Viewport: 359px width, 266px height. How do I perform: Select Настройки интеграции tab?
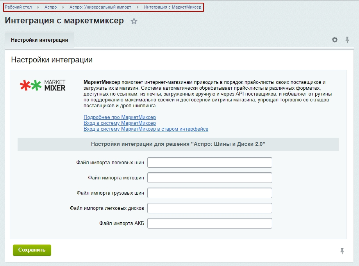pyautogui.click(x=39, y=40)
